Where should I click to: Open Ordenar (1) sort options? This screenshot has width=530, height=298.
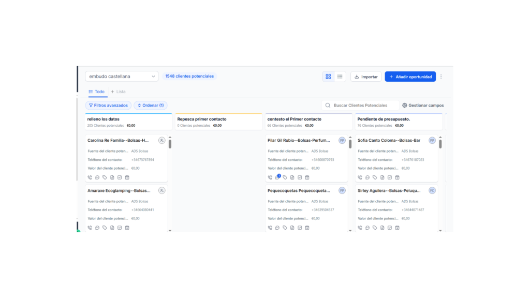coord(151,106)
